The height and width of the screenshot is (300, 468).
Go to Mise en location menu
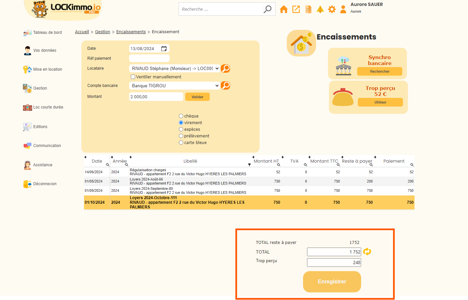click(x=47, y=69)
